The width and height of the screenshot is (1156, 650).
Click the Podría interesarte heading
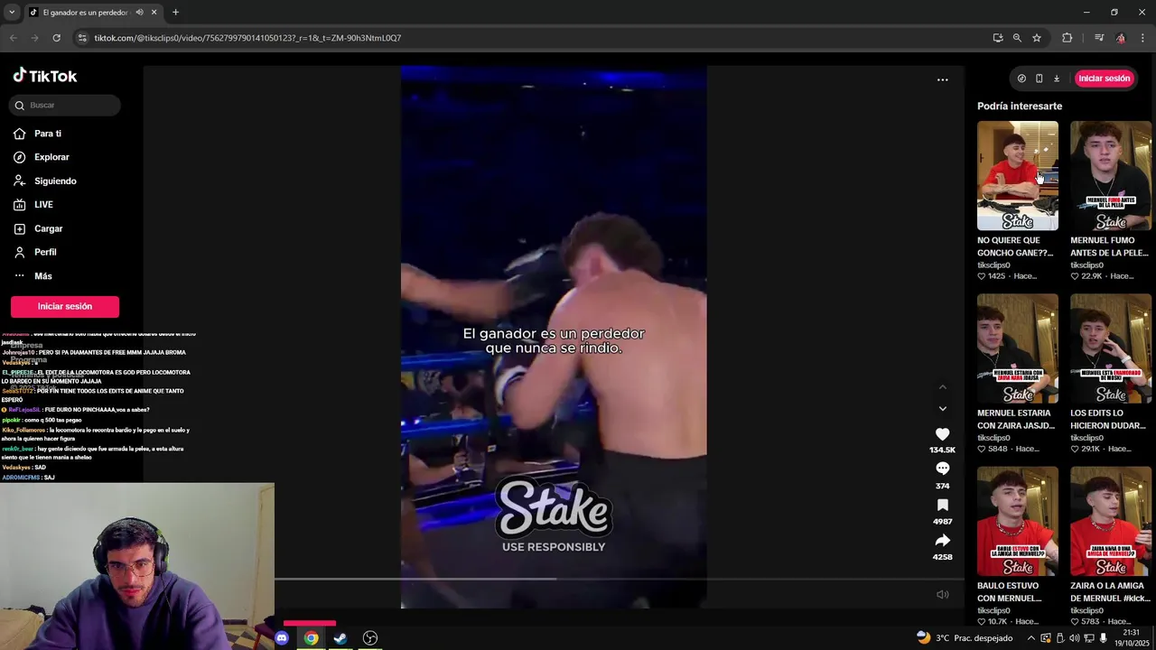click(1020, 106)
